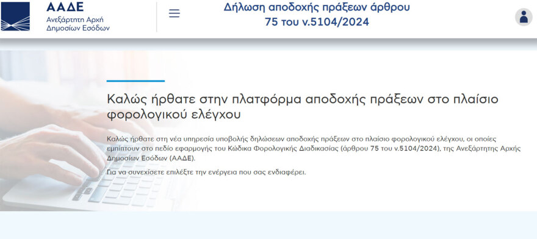Screen dimensions: 537x239
Task: Open the user profile avatar
Action: (524, 17)
